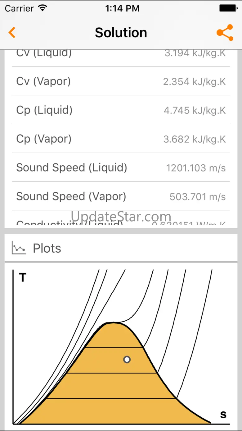Tap the Wi-Fi status icon
The width and height of the screenshot is (242, 431).
coord(42,8)
